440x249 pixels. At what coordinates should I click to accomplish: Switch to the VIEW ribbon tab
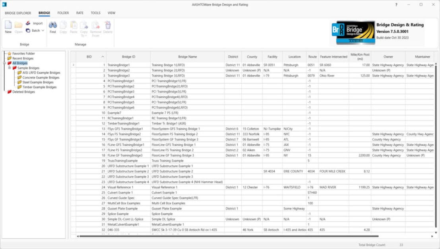(111, 13)
